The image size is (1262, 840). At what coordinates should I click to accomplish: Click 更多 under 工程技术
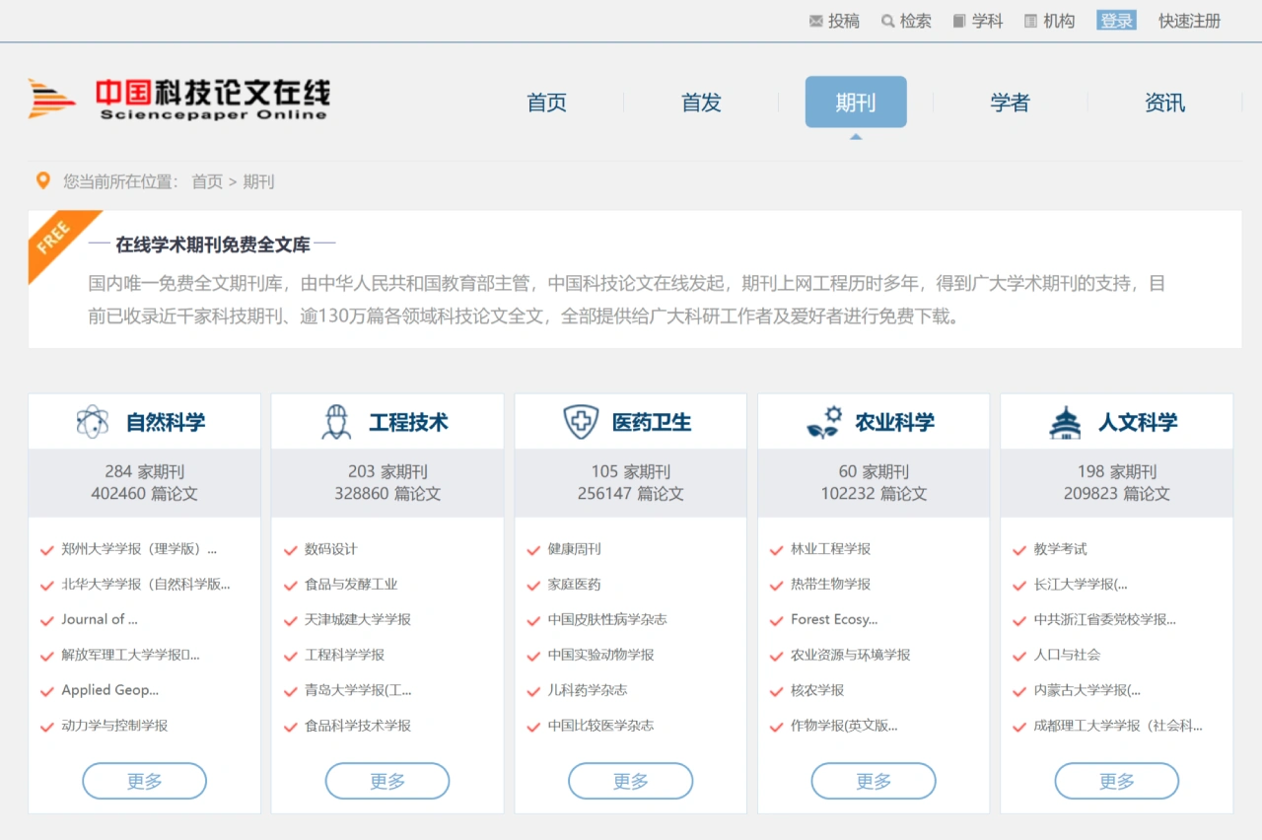point(387,781)
